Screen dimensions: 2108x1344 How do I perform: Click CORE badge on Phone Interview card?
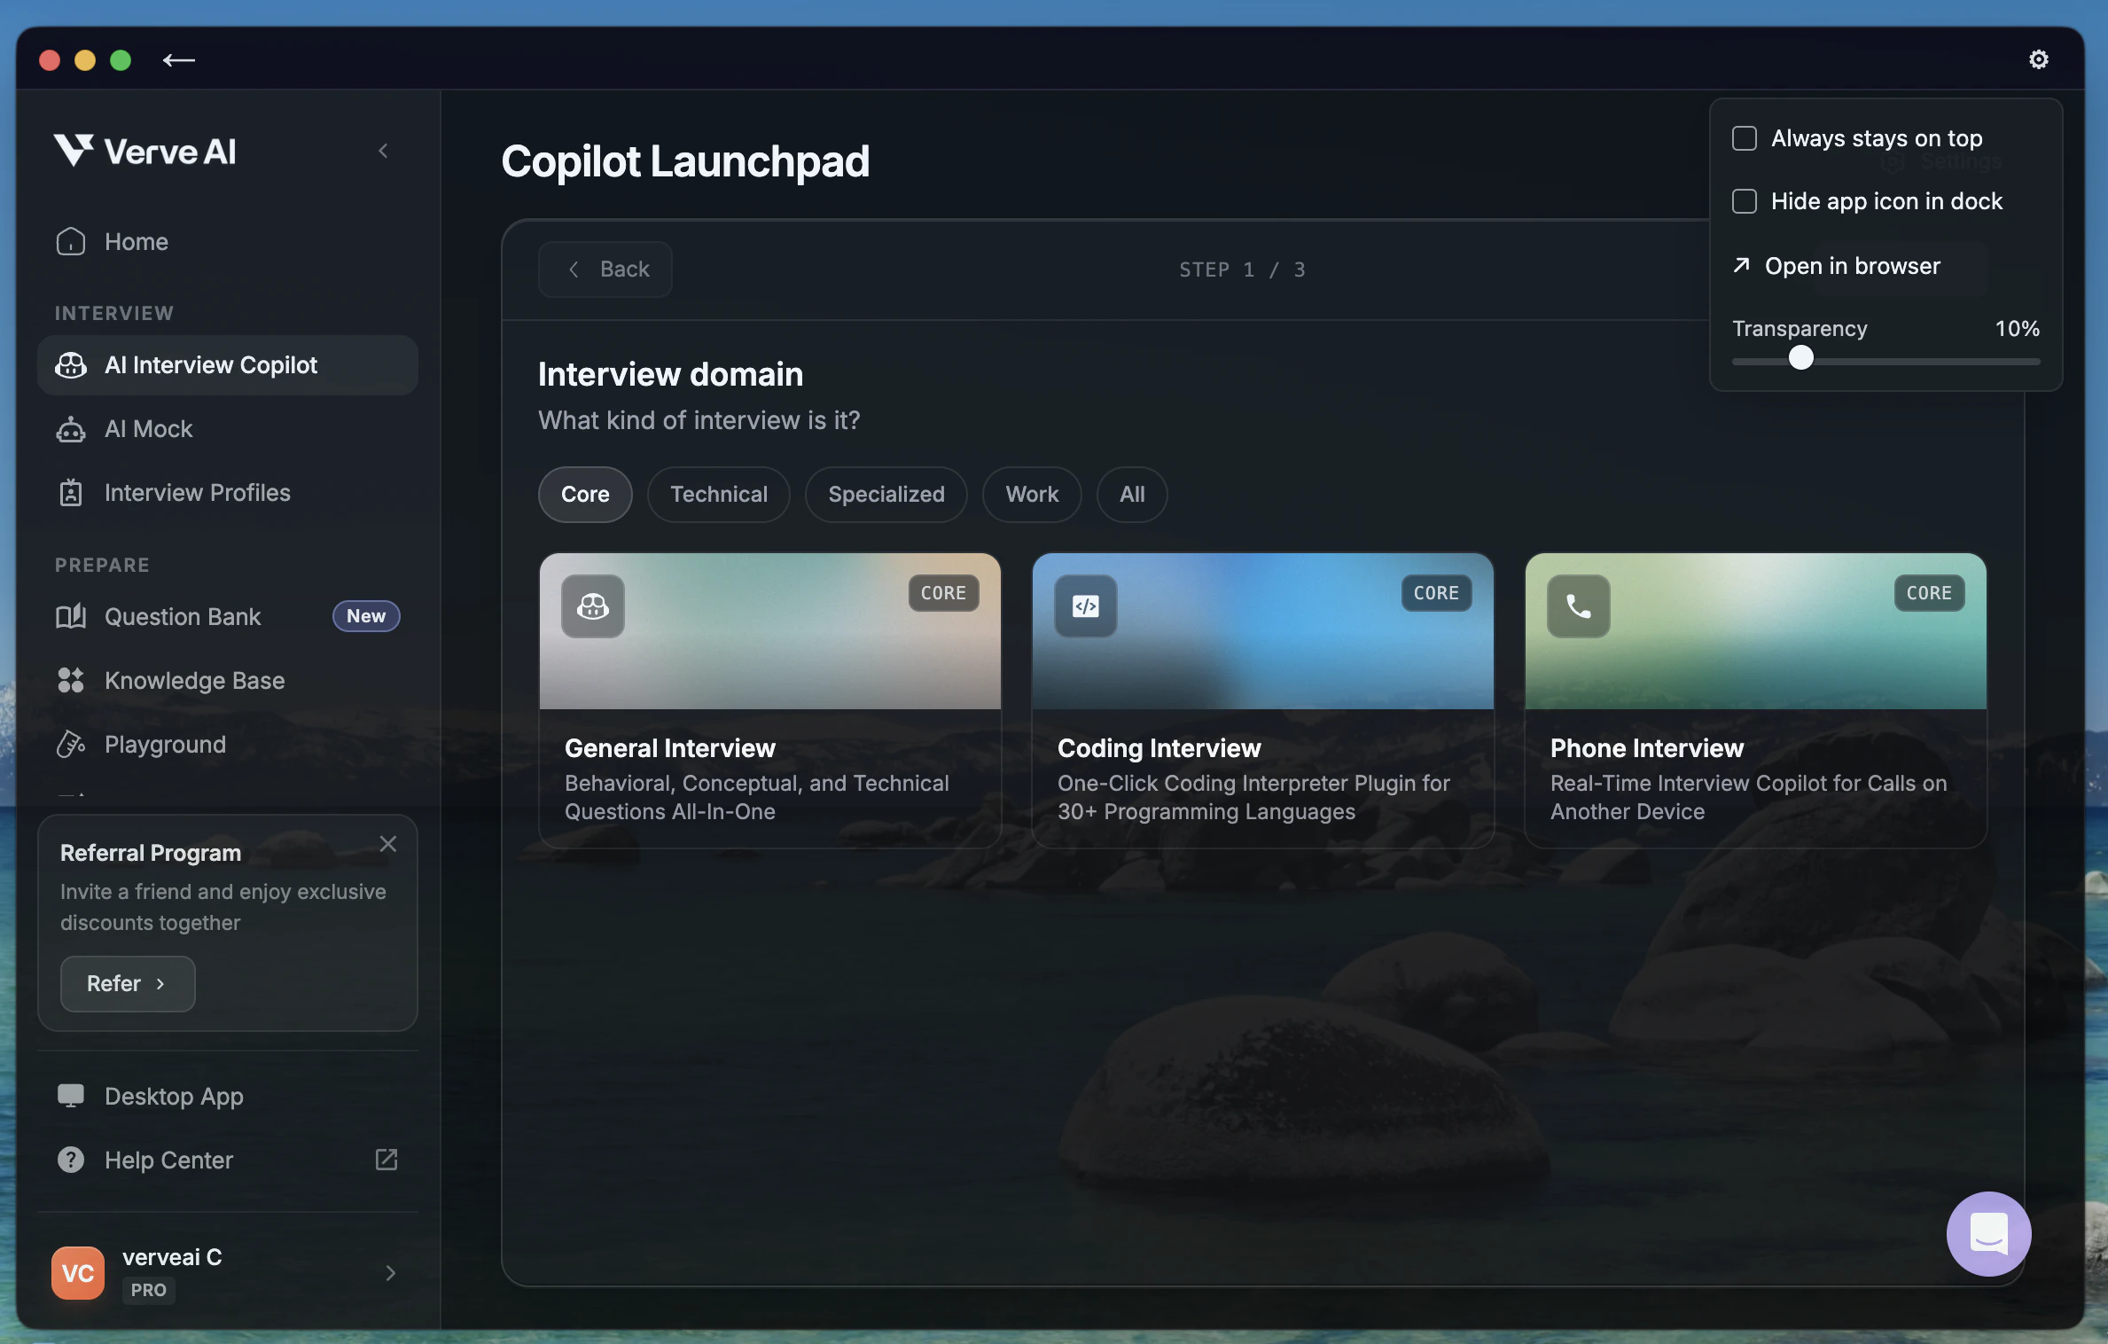[x=1929, y=593]
